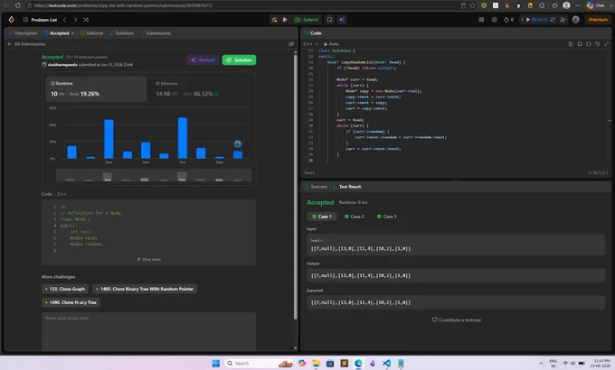This screenshot has width=615, height=370.
Task: Reload the page in browser
Action: [18, 5]
